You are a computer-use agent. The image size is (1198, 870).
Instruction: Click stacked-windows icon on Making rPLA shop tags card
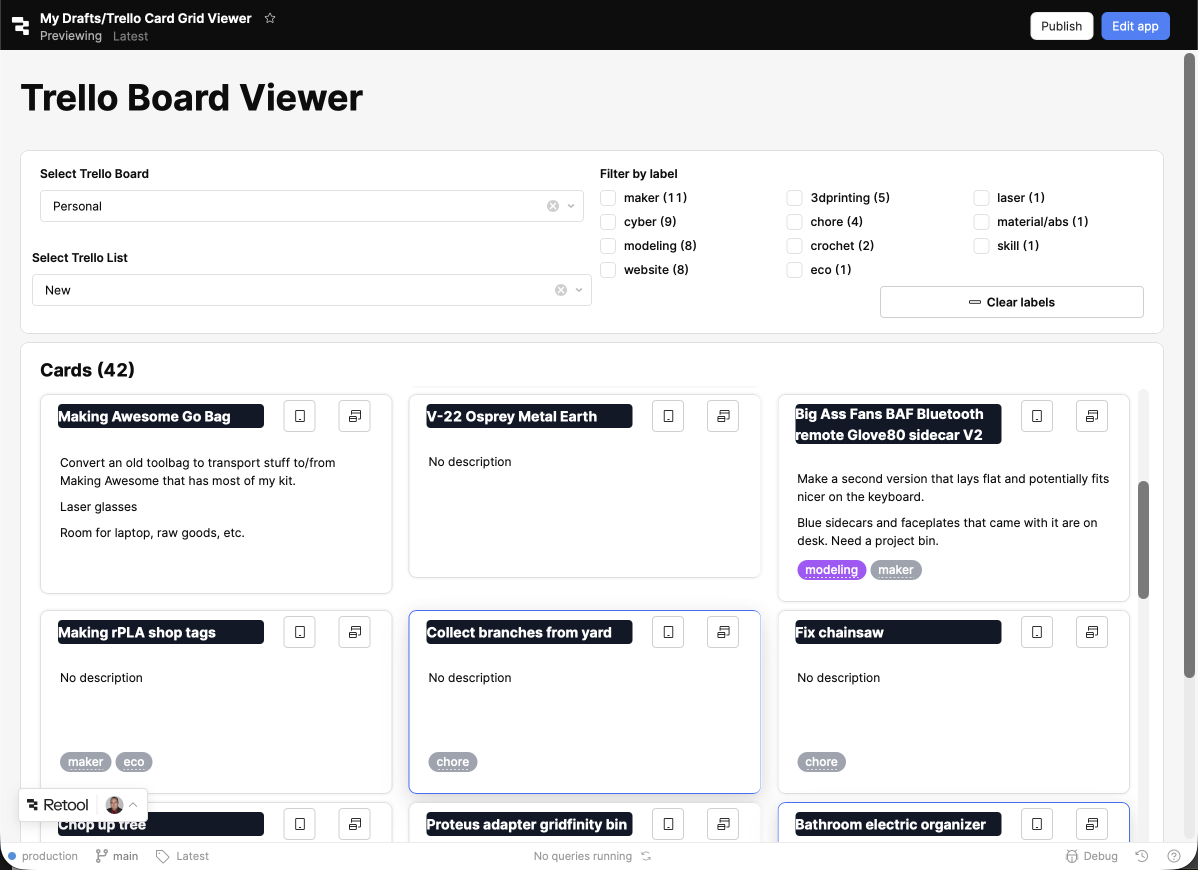click(x=354, y=632)
